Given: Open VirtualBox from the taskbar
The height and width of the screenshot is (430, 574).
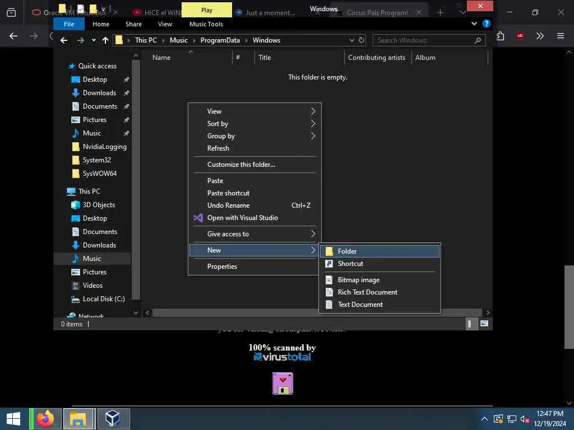Looking at the screenshot, I should (113, 419).
